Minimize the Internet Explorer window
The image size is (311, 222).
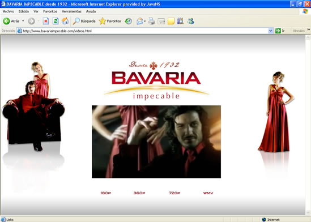(x=293, y=4)
